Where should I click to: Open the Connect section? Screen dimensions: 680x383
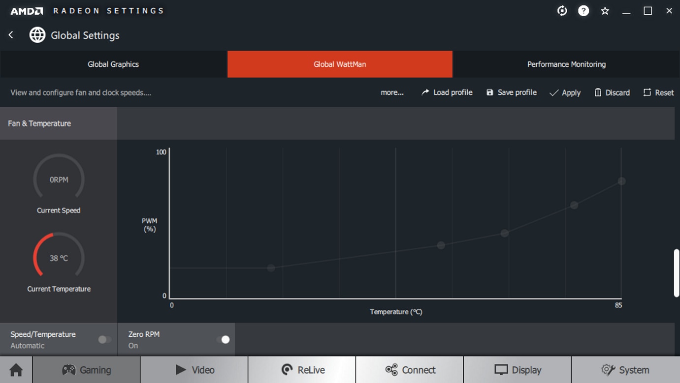coord(410,370)
